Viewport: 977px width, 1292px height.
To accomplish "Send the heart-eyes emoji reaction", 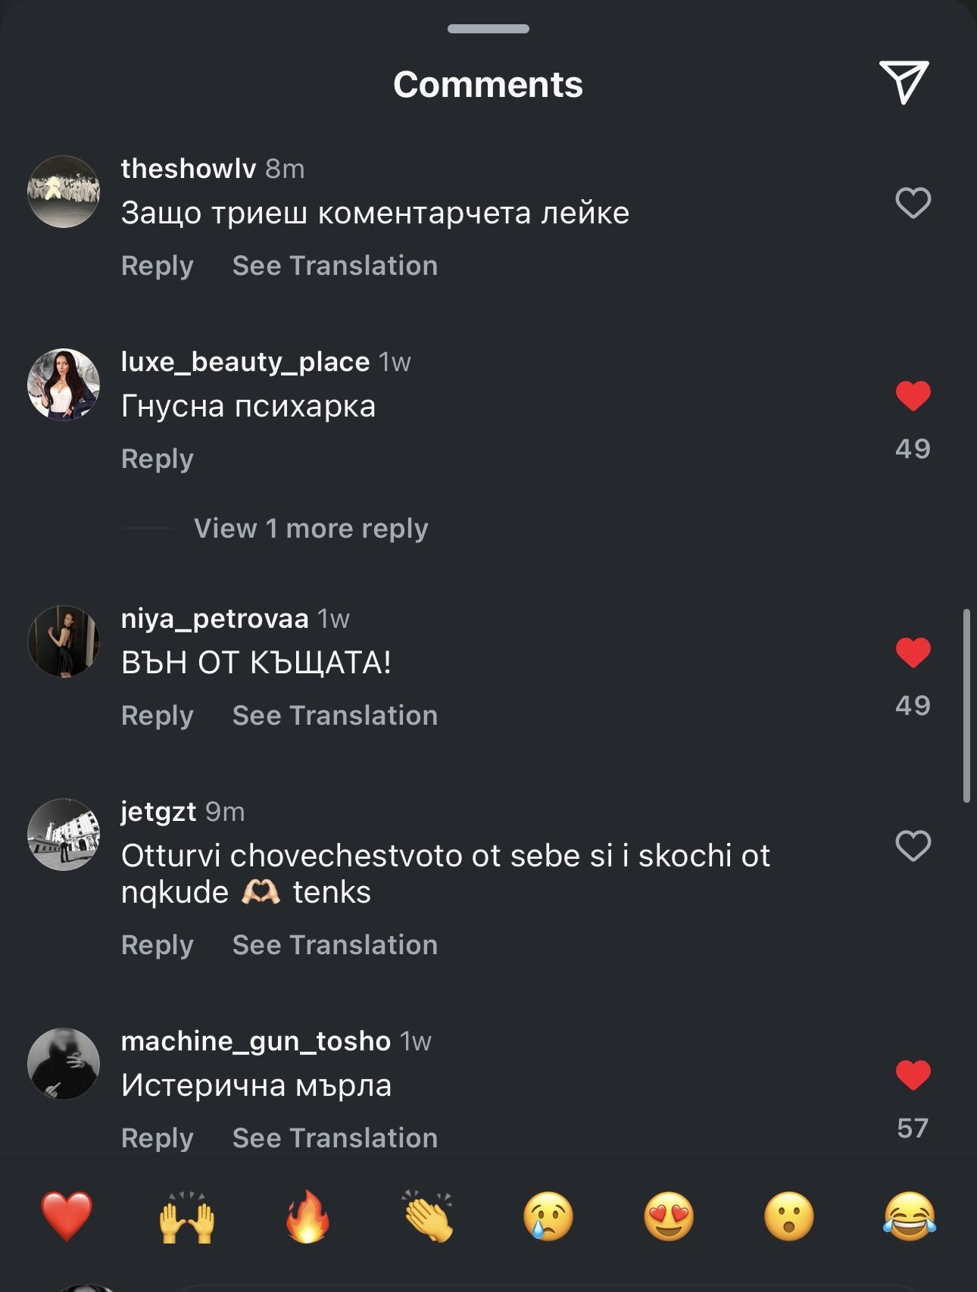I will [669, 1216].
